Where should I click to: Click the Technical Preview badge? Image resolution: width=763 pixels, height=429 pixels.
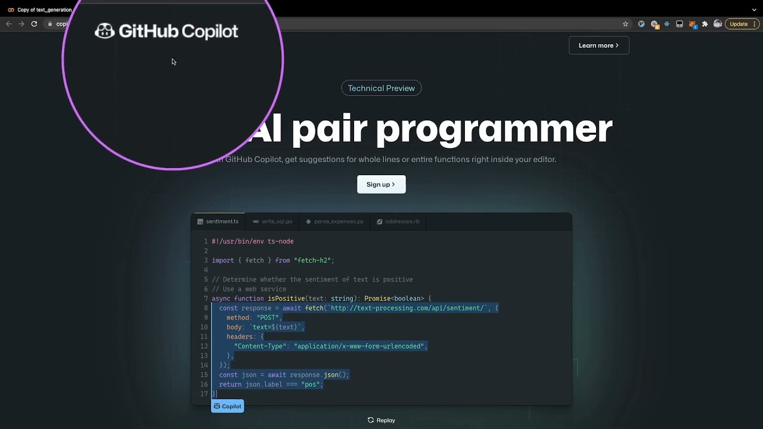click(x=381, y=88)
